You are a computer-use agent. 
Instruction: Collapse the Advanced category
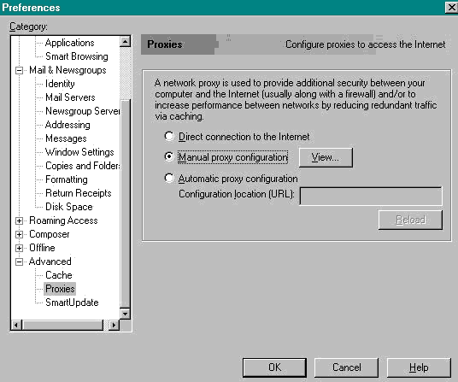19,262
